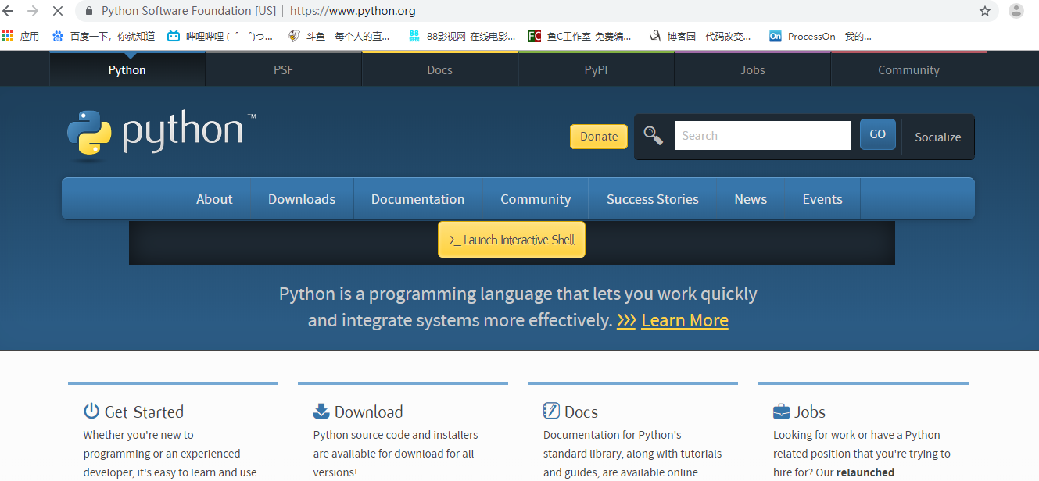Viewport: 1039px width, 481px height.
Task: Bookmark this page with star icon
Action: pos(985,11)
